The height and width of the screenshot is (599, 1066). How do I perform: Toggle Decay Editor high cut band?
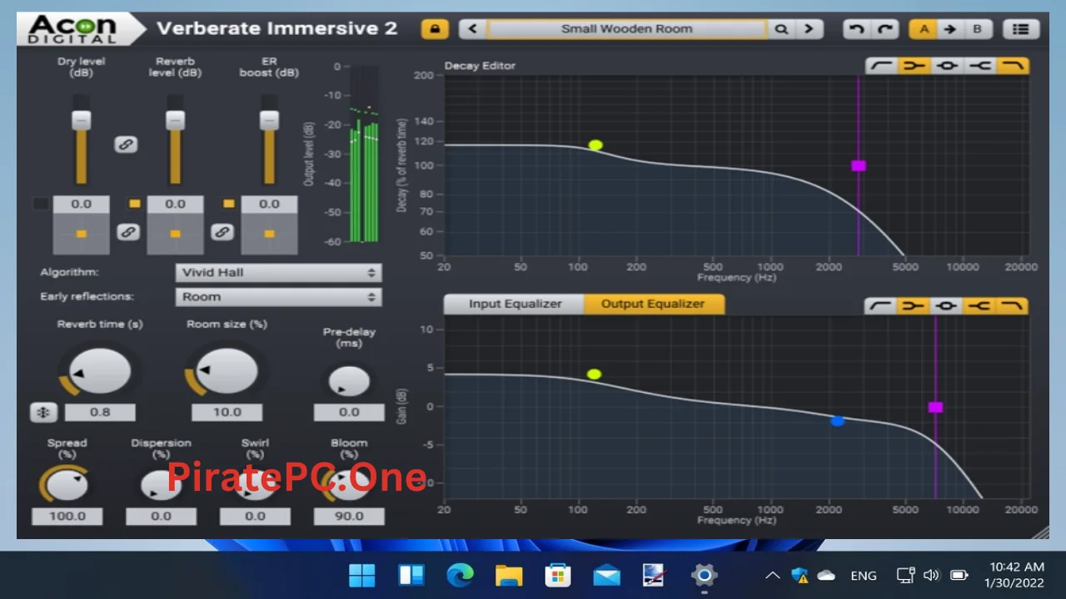[x=1013, y=66]
